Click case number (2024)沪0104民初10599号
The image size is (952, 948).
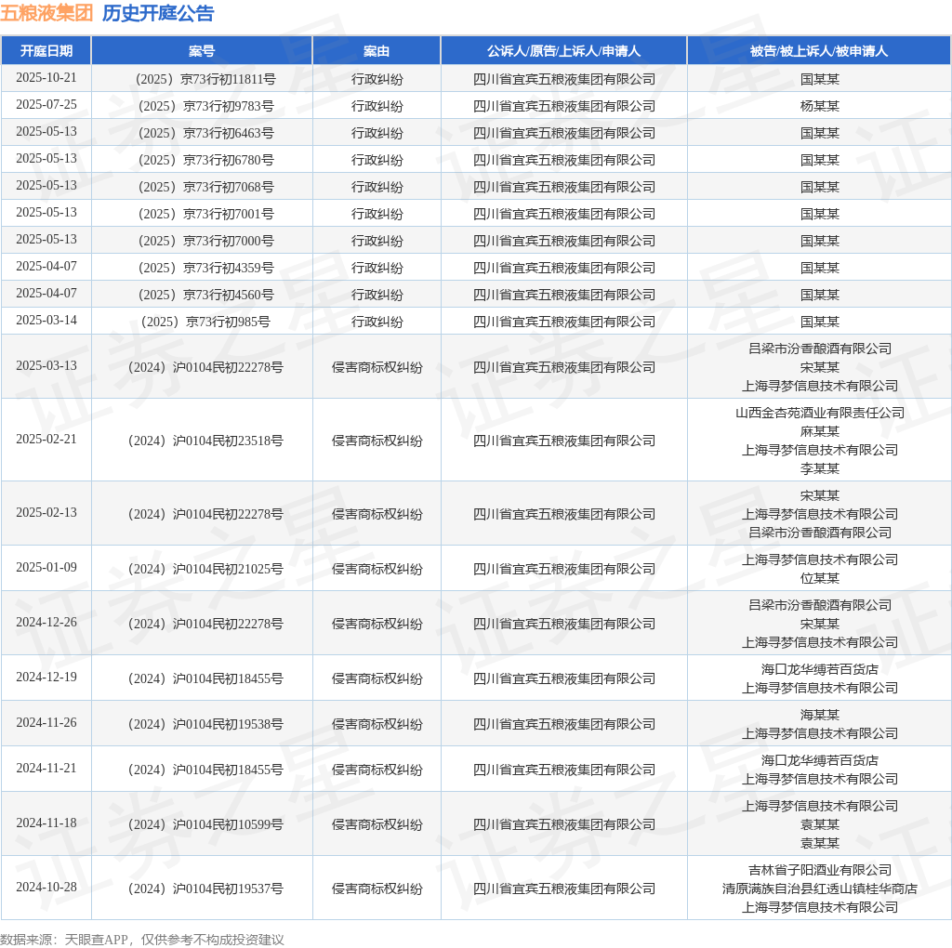pos(205,824)
